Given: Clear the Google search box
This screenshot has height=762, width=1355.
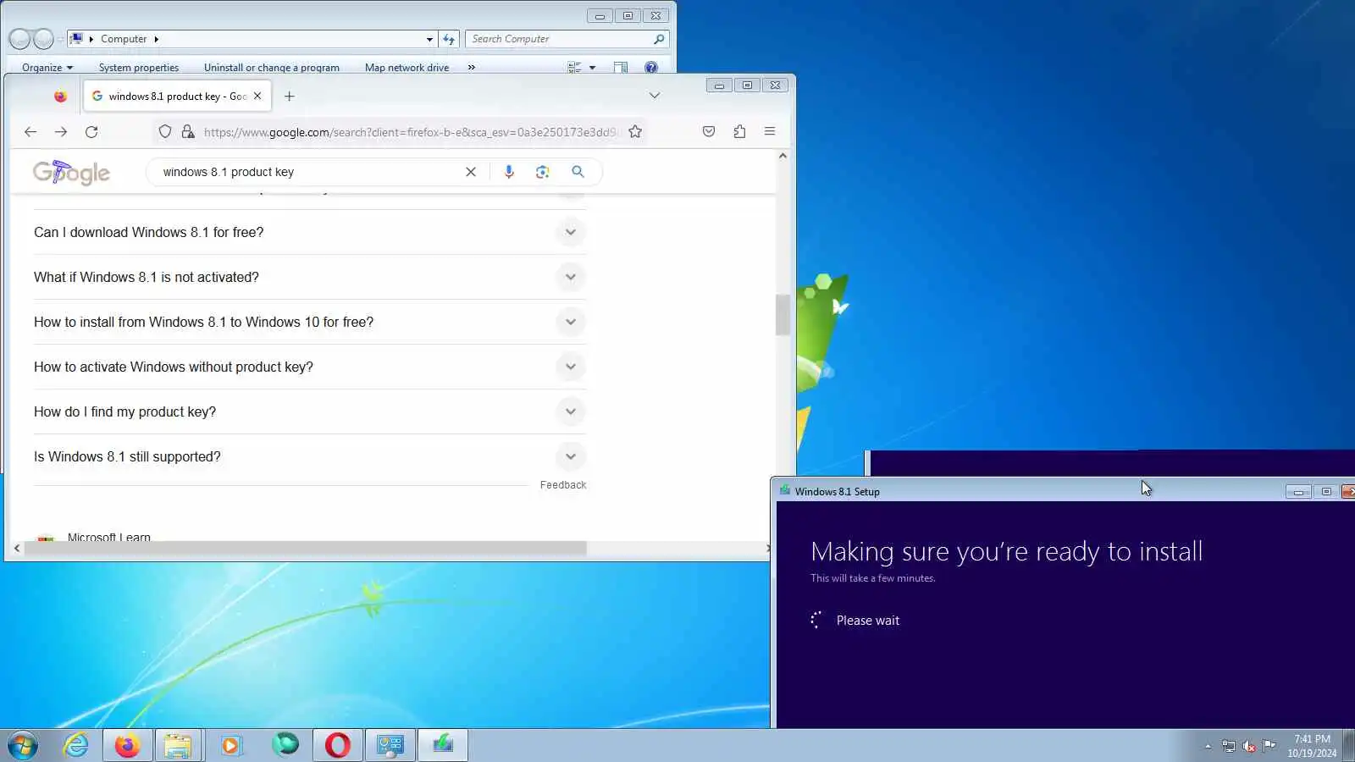Looking at the screenshot, I should point(471,172).
